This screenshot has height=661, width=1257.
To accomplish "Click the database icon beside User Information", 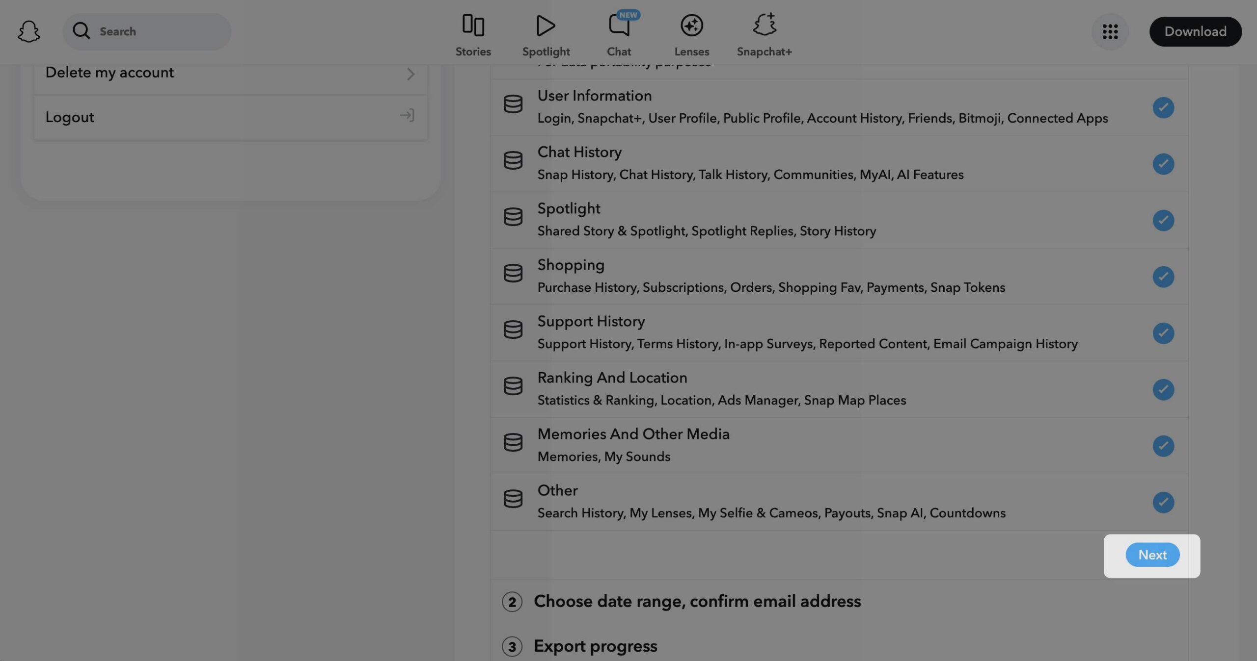I will pyautogui.click(x=513, y=104).
